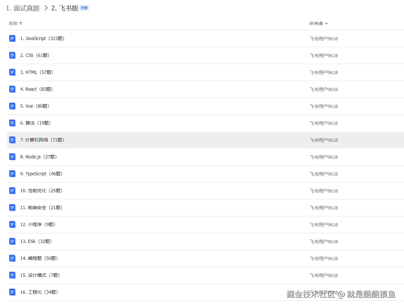Click the document icon beside 13. ES6
This screenshot has width=404, height=307.
(12, 241)
